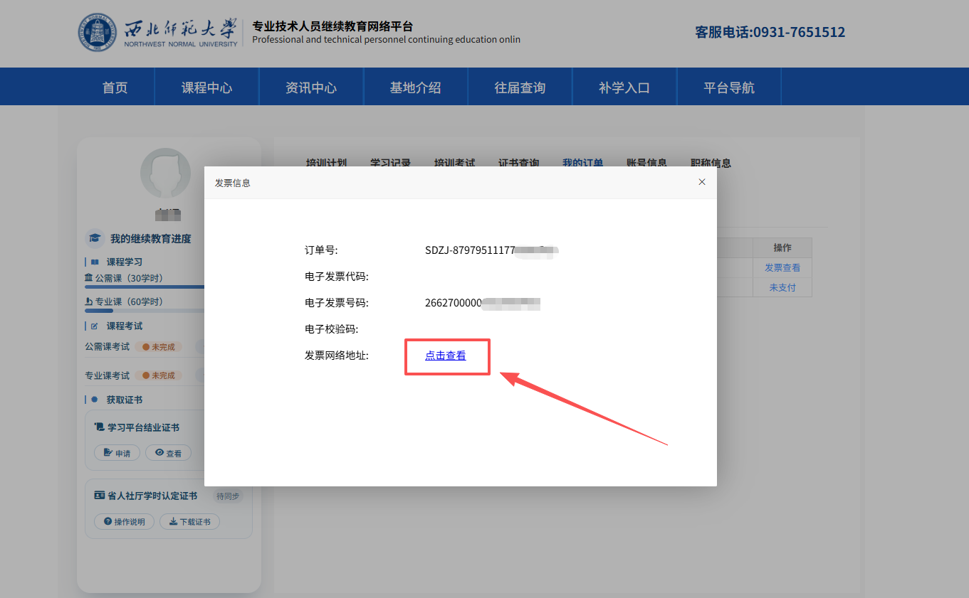Click the 电子发票号码 value 2662700000
969x598 pixels.
click(x=454, y=303)
